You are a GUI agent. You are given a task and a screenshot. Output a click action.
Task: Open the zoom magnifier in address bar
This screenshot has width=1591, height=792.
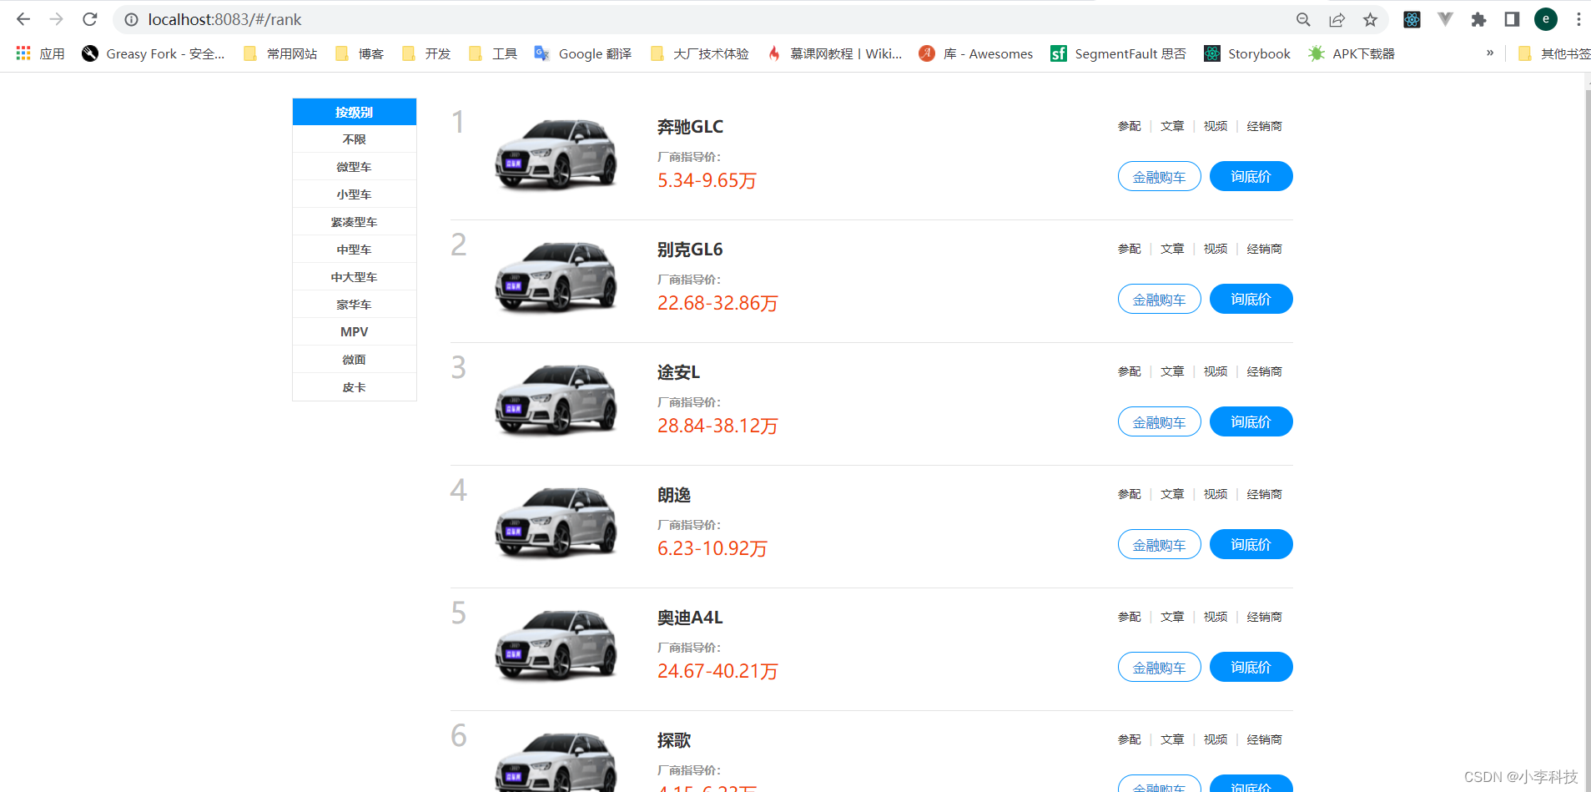(x=1303, y=19)
